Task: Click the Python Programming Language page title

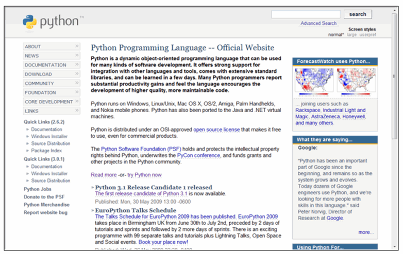Action: (x=182, y=48)
